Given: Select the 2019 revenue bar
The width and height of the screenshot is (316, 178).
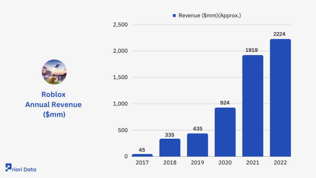Looking at the screenshot, I should pos(197,145).
